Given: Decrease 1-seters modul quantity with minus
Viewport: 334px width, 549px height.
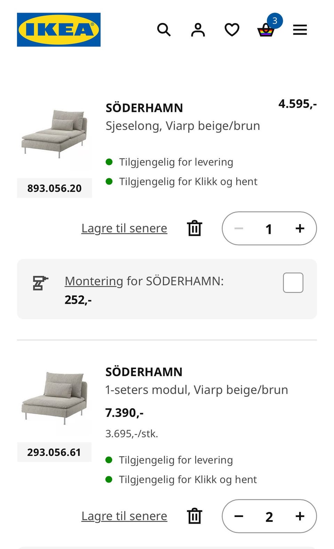Looking at the screenshot, I should (x=239, y=516).
